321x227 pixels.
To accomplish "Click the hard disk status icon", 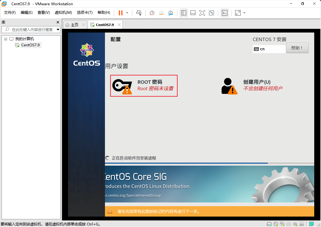I will (269, 224).
